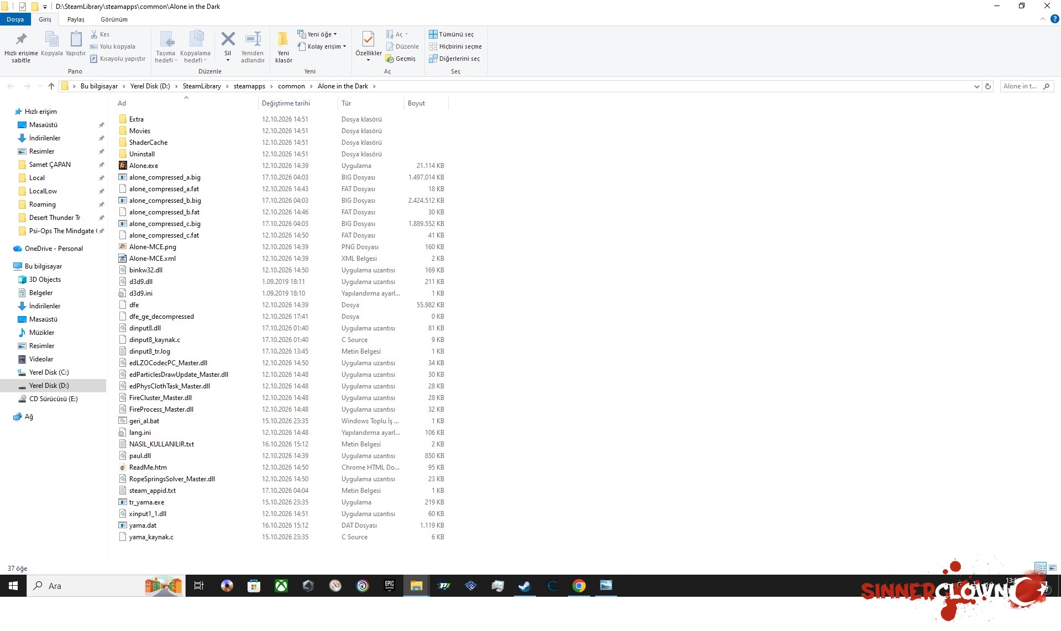Switch to the Paylaş tab
Viewport: 1061px width, 631px height.
(76, 19)
